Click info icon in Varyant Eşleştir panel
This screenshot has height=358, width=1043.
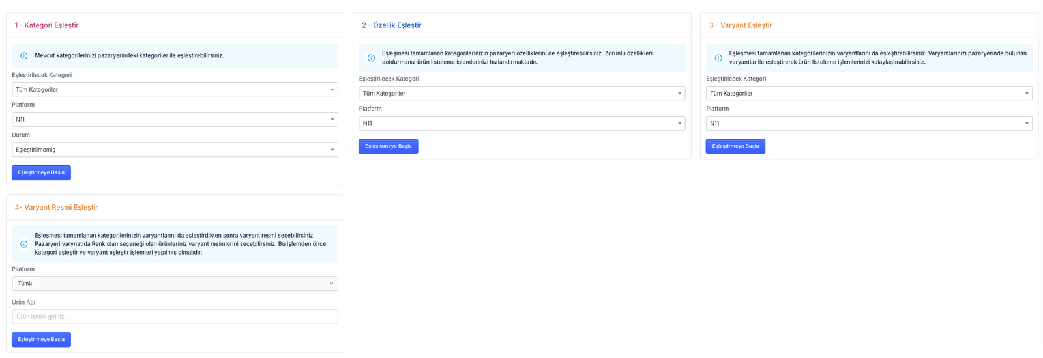pyautogui.click(x=718, y=58)
